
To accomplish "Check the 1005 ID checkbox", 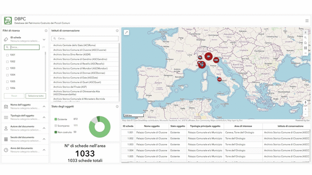I will tap(7, 82).
